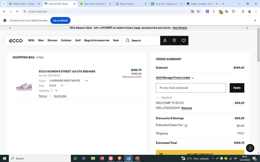This screenshot has width=260, height=162.
Task: Open the Size dropdown 8/8.5
Action: [x=56, y=85]
